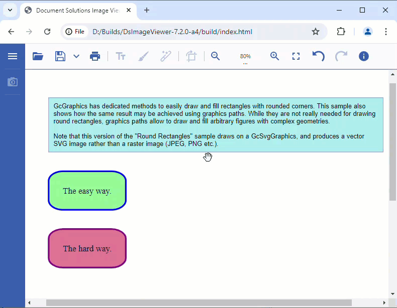This screenshot has height=308, width=397.
Task: Zoom out with magnifier minus
Action: tap(216, 56)
